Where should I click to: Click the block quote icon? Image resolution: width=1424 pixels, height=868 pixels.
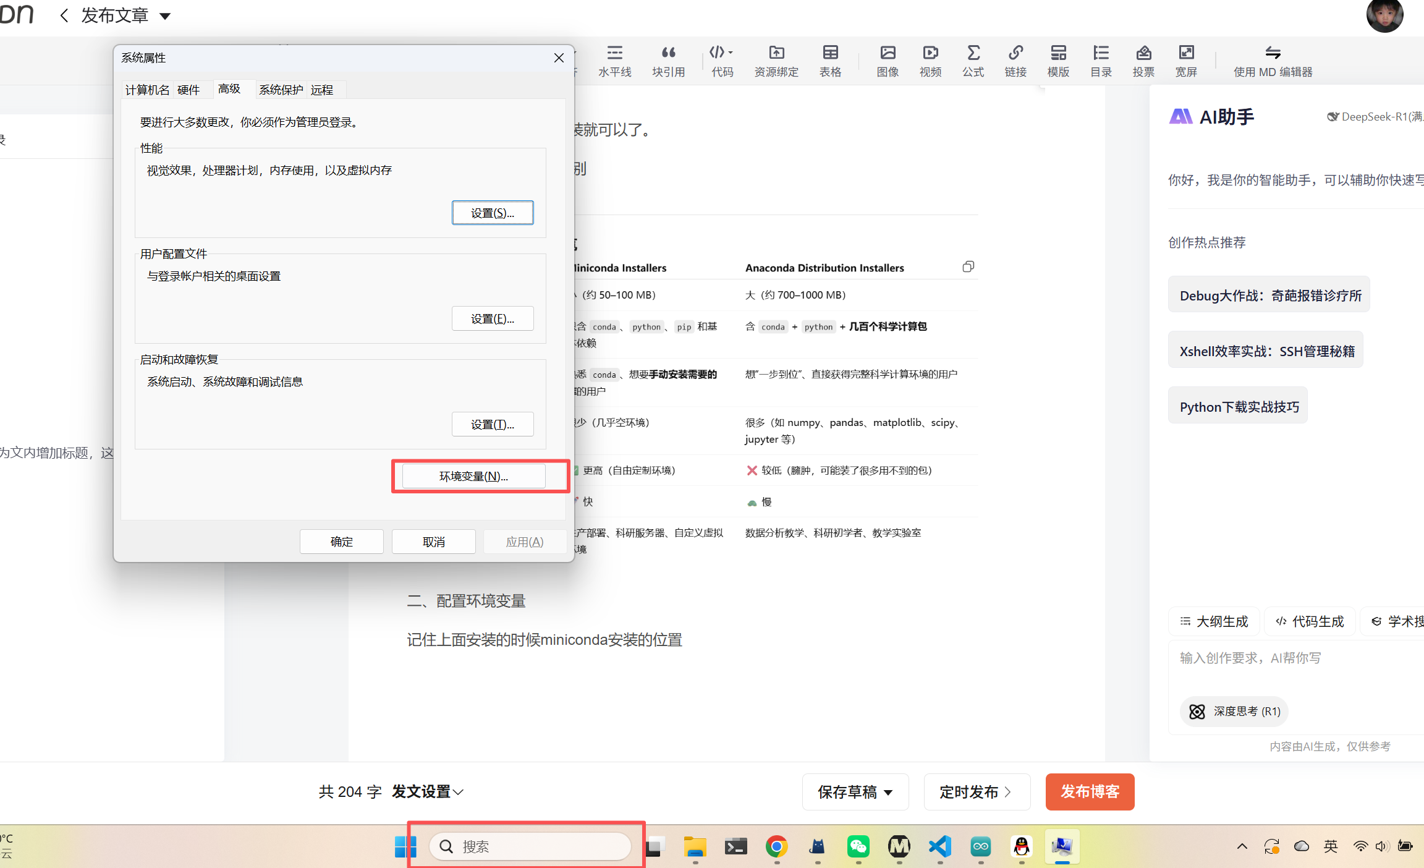pyautogui.click(x=668, y=61)
